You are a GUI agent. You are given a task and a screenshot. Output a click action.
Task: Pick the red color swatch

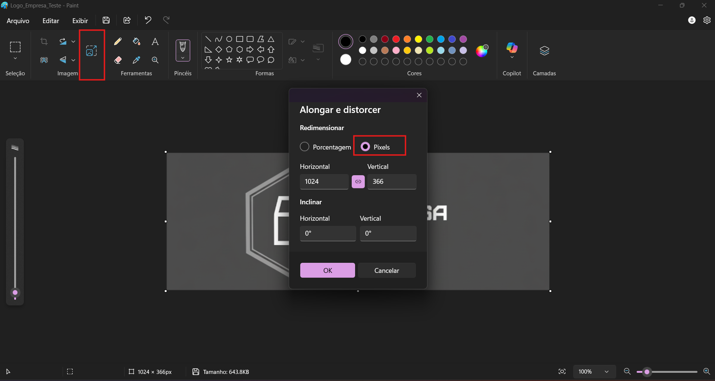coord(396,39)
